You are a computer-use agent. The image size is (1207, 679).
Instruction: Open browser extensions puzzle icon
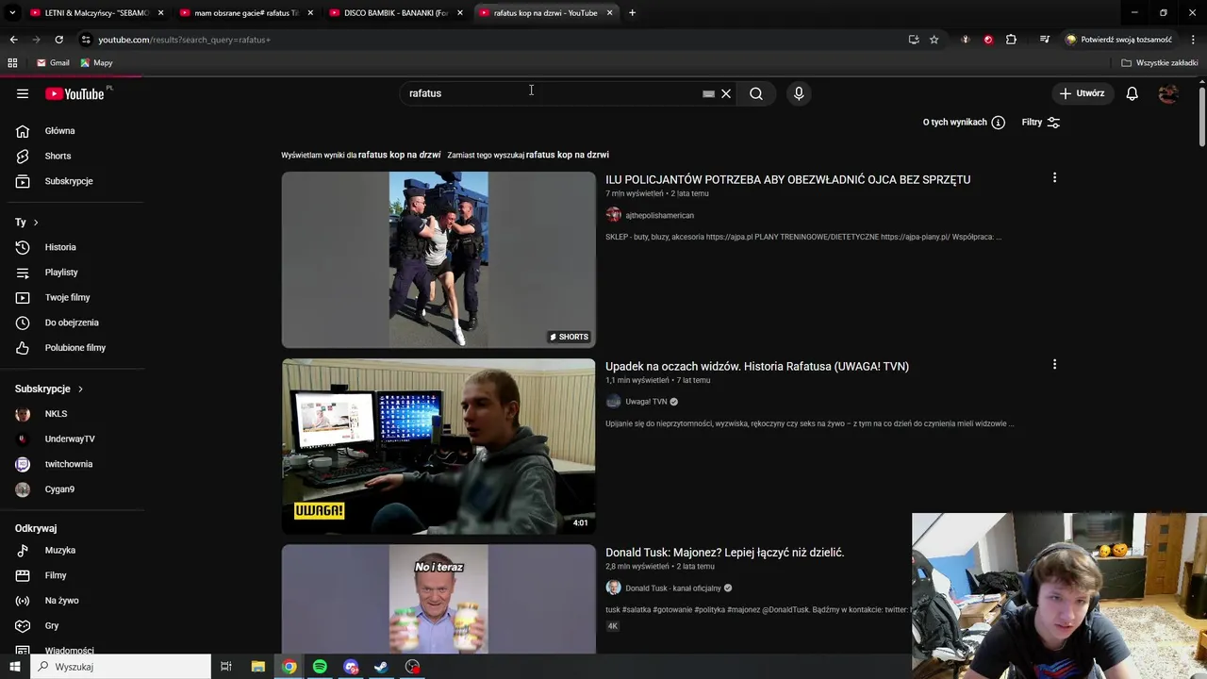1011,40
